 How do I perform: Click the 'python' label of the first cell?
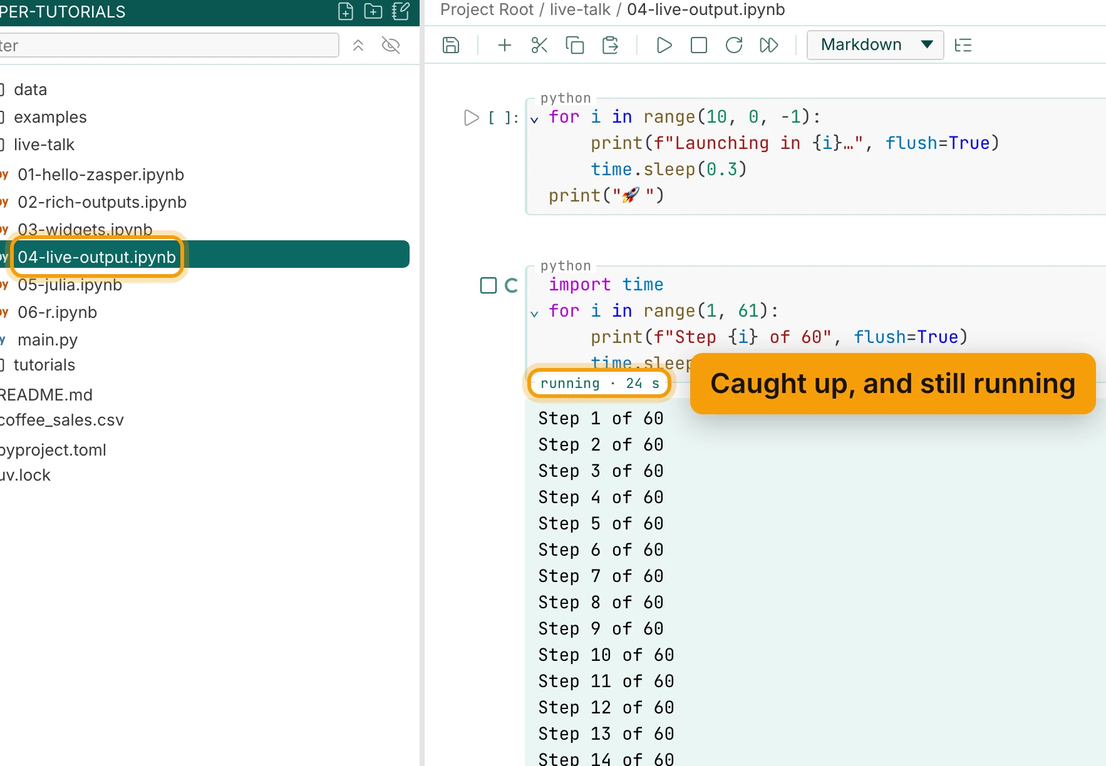[x=566, y=98]
